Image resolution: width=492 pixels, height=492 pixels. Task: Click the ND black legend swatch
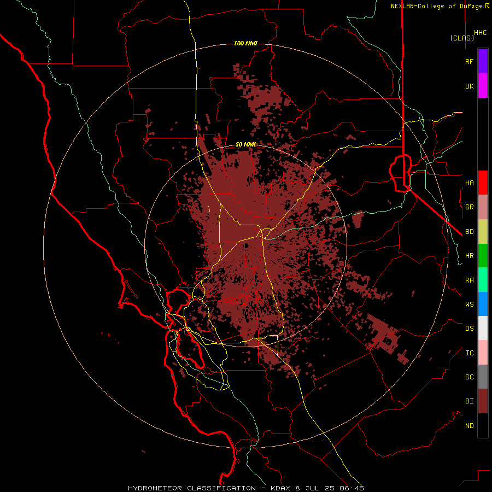(x=483, y=425)
